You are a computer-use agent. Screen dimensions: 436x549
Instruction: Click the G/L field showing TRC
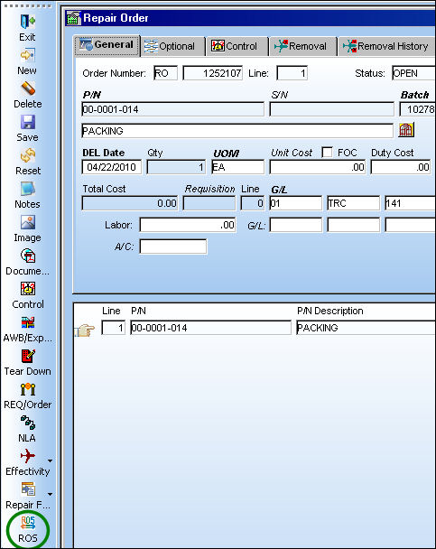point(354,203)
